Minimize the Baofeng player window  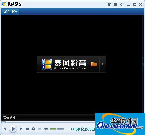tap(129, 5)
